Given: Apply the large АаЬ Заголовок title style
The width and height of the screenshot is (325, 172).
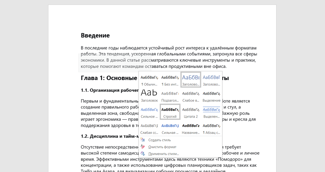Looking at the screenshot, I should click(149, 96).
